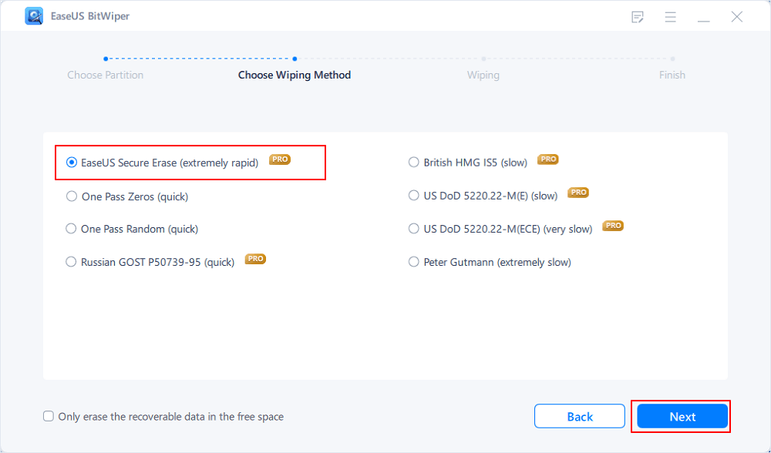Click the PRO badge on US DoD 5220.22-M(ECE)
The image size is (771, 453).
click(x=612, y=226)
